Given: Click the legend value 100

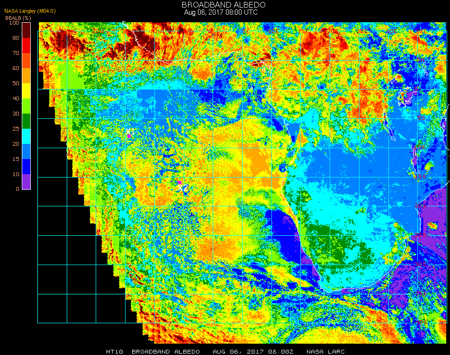Looking at the screenshot, I should (x=14, y=23).
